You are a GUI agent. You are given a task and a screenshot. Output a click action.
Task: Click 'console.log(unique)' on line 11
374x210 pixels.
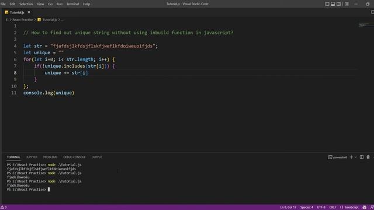[x=49, y=93]
